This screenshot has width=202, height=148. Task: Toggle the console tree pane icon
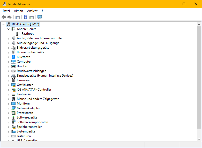[x=18, y=17]
